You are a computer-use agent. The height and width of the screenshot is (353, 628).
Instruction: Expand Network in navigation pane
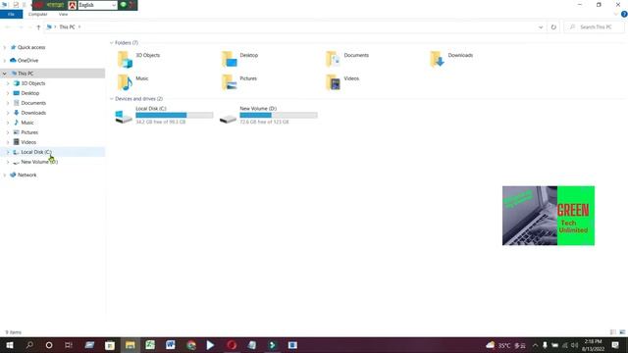(x=4, y=176)
